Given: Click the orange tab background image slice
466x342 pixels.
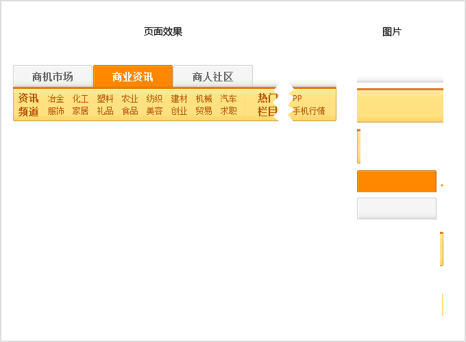Looking at the screenshot, I should [396, 181].
